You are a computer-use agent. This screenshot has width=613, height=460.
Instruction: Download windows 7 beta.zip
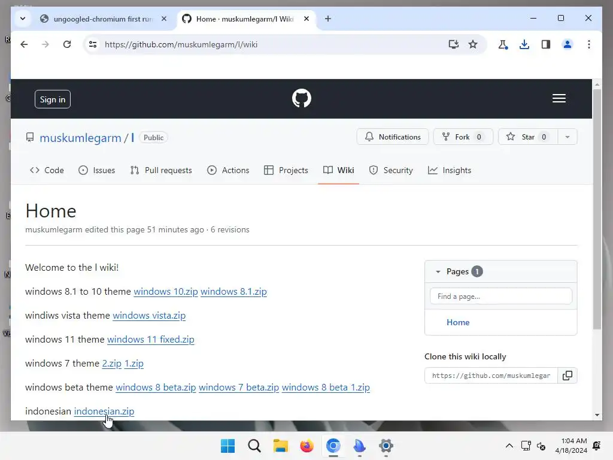pos(239,388)
